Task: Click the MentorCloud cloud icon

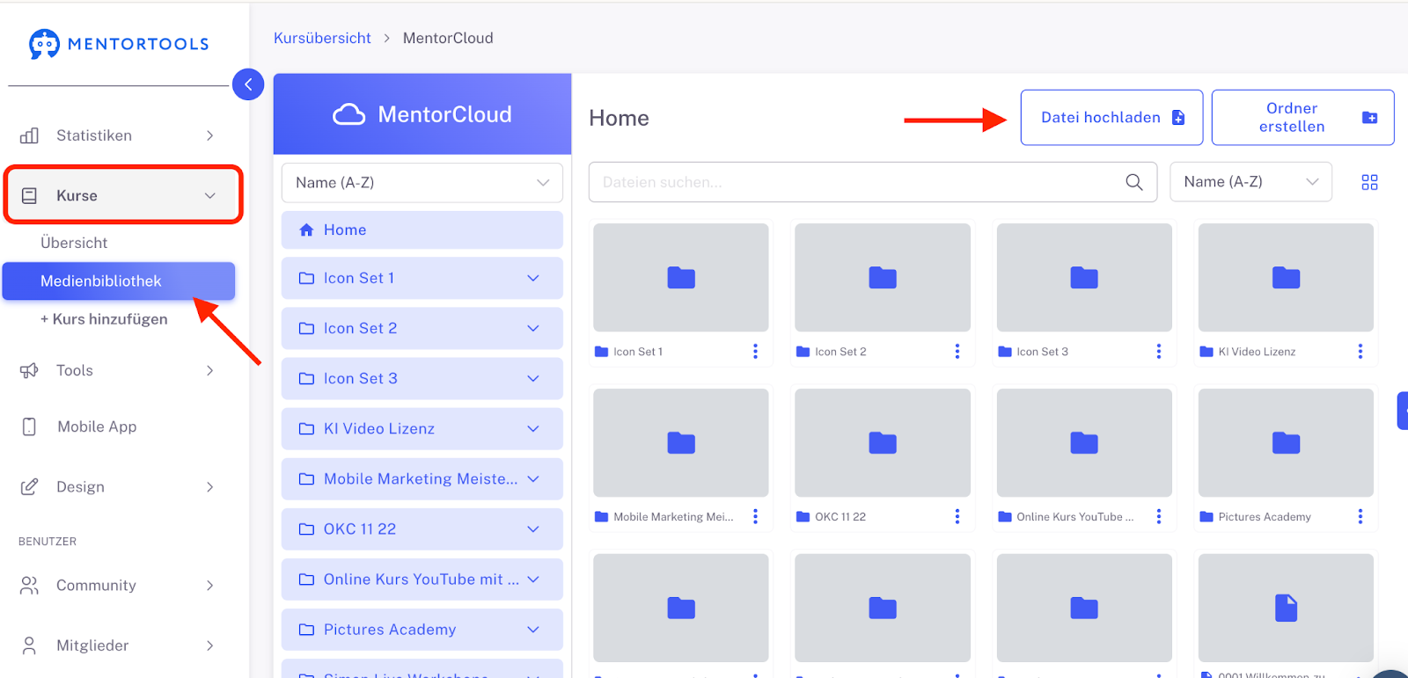Action: [x=348, y=114]
